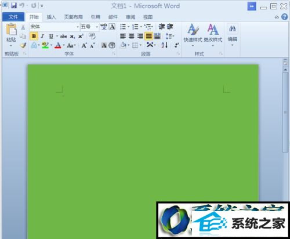Open Multilevel List menu
Viewport: 290px width, 239px height.
coord(148,27)
